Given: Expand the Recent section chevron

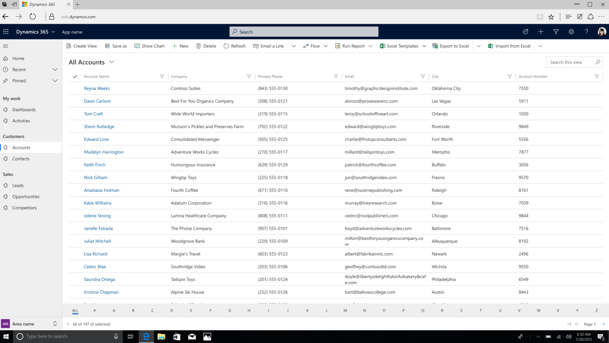Looking at the screenshot, I should (55, 70).
